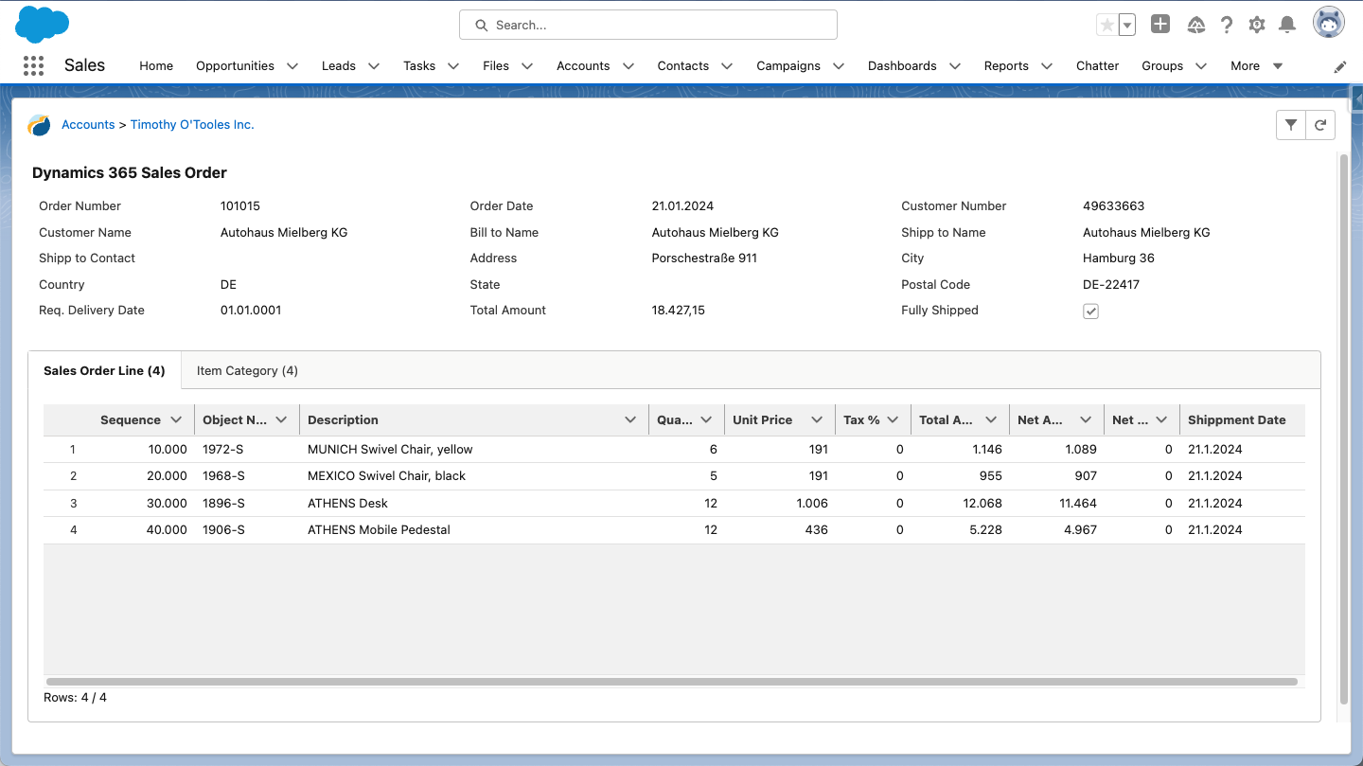Click the table's horizontal scrollbar
The height and width of the screenshot is (766, 1363).
(x=671, y=682)
